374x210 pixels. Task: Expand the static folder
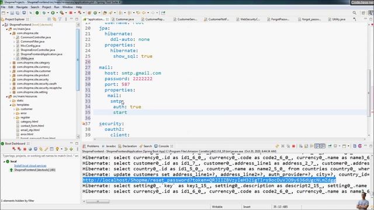tap(11, 101)
